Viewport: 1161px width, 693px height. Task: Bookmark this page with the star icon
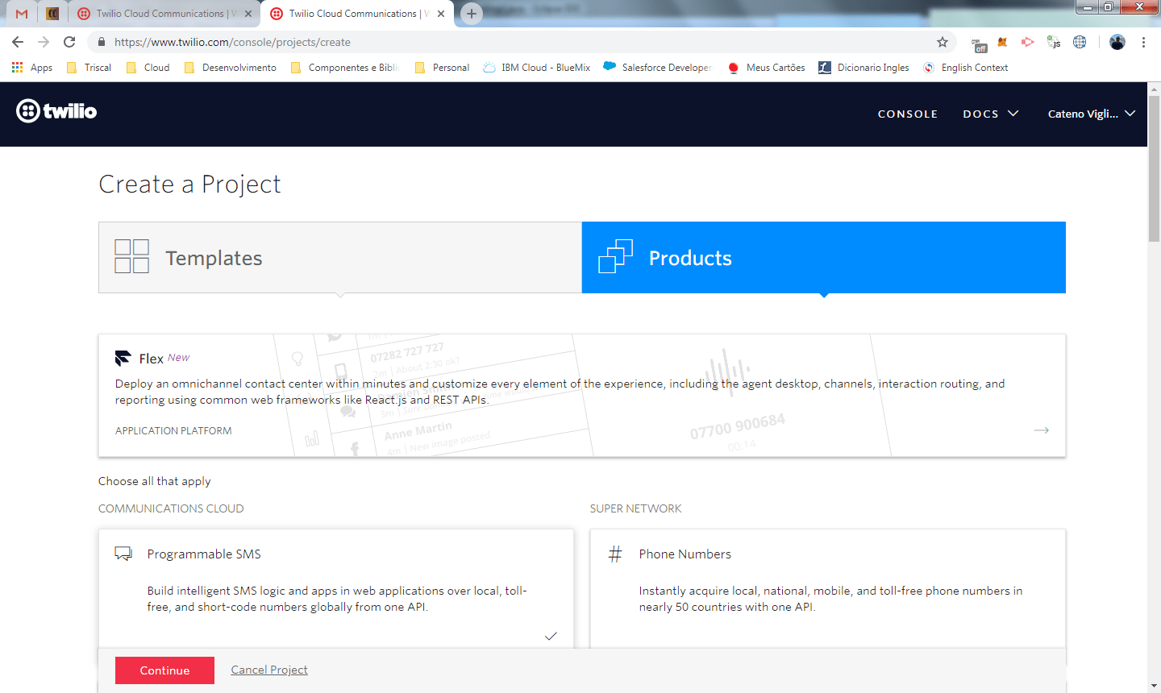pos(943,42)
